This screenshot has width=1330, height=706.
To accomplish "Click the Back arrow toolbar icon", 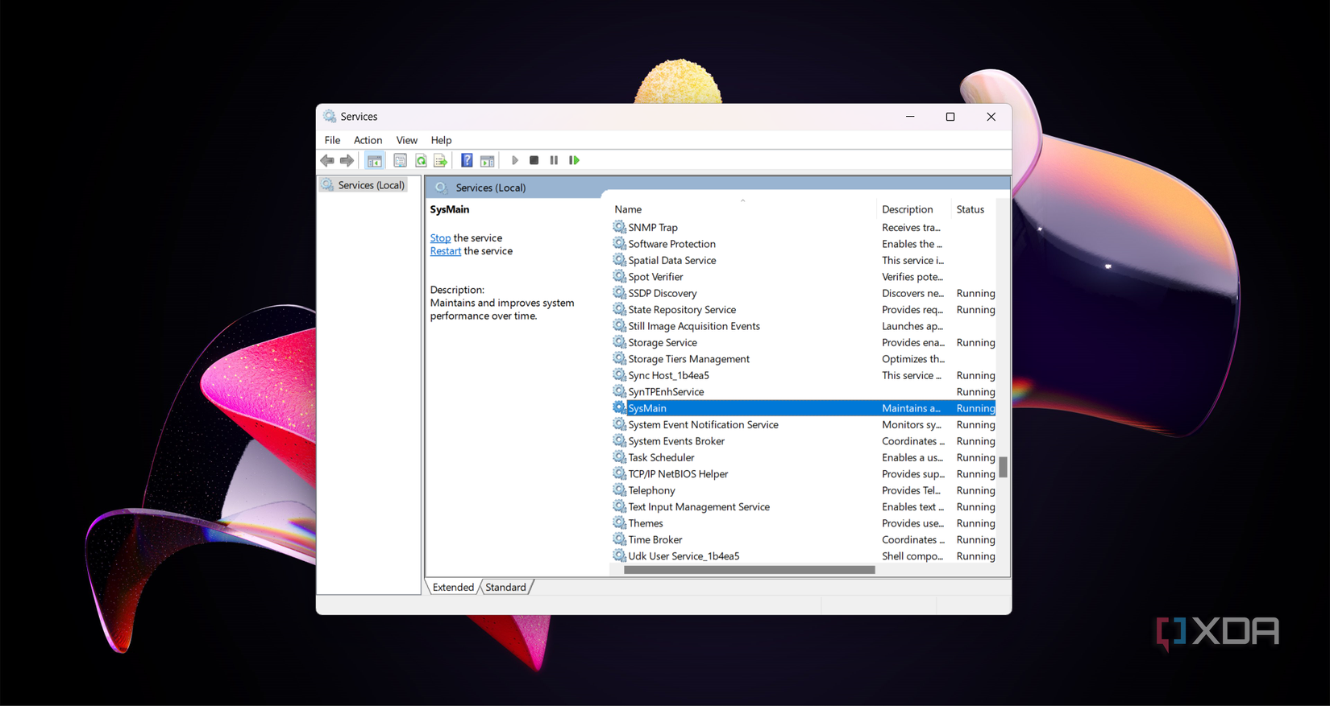I will (327, 161).
